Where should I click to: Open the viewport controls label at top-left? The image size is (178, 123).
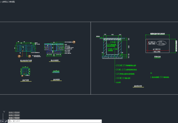coord(7,2)
